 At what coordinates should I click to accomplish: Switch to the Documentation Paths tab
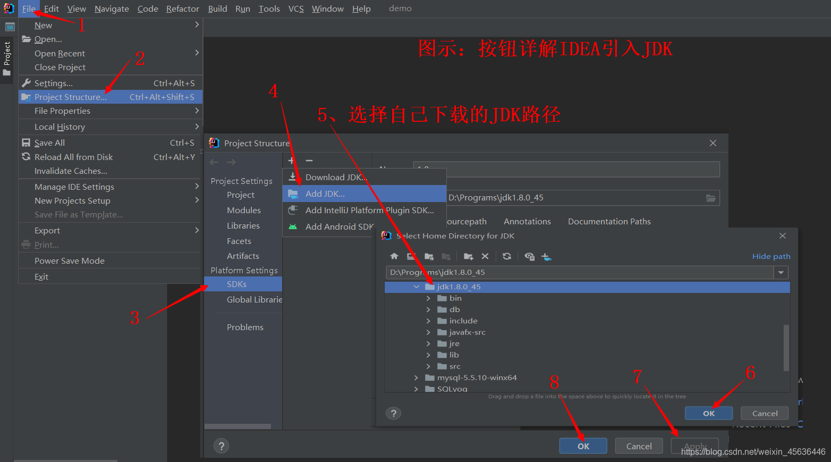(x=609, y=221)
